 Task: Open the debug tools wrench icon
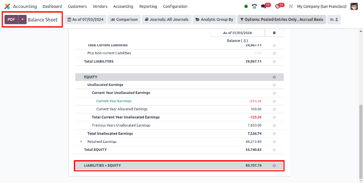[291, 7]
